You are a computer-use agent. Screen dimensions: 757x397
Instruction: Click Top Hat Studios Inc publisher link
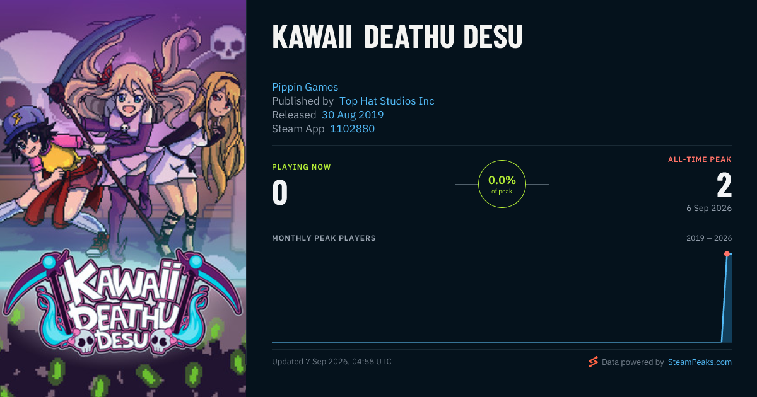click(x=387, y=101)
